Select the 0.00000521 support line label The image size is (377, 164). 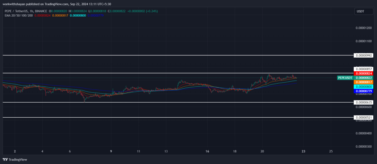click(363, 118)
